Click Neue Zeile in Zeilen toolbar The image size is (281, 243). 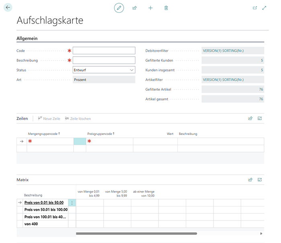tap(49, 118)
